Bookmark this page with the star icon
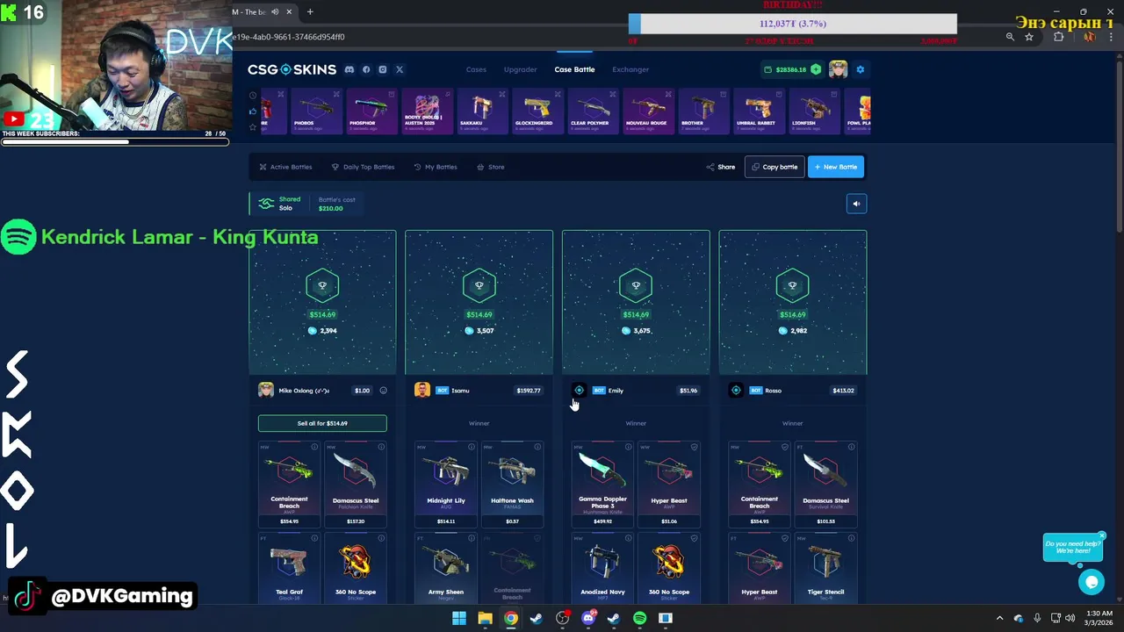 pyautogui.click(x=1029, y=37)
